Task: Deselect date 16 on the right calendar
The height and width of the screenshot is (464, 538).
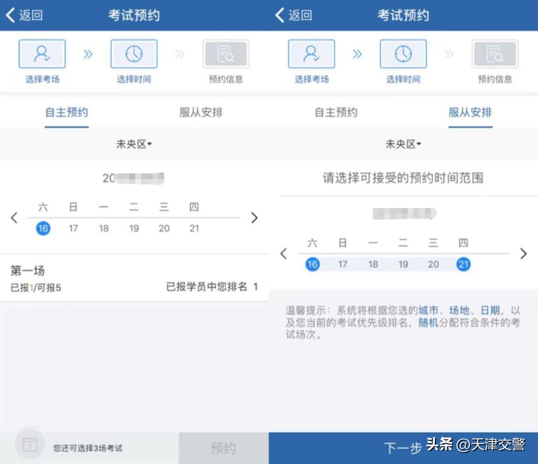Action: [x=312, y=264]
